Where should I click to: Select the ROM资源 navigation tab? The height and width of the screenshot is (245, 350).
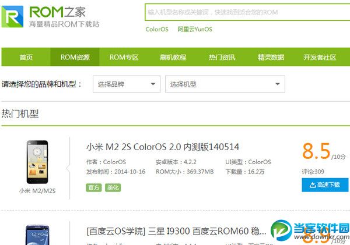coord(75,57)
